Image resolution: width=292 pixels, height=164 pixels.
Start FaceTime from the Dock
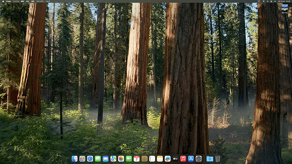coord(129,159)
